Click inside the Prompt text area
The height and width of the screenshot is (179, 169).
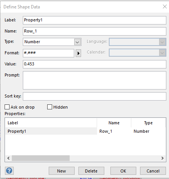tap(94, 80)
